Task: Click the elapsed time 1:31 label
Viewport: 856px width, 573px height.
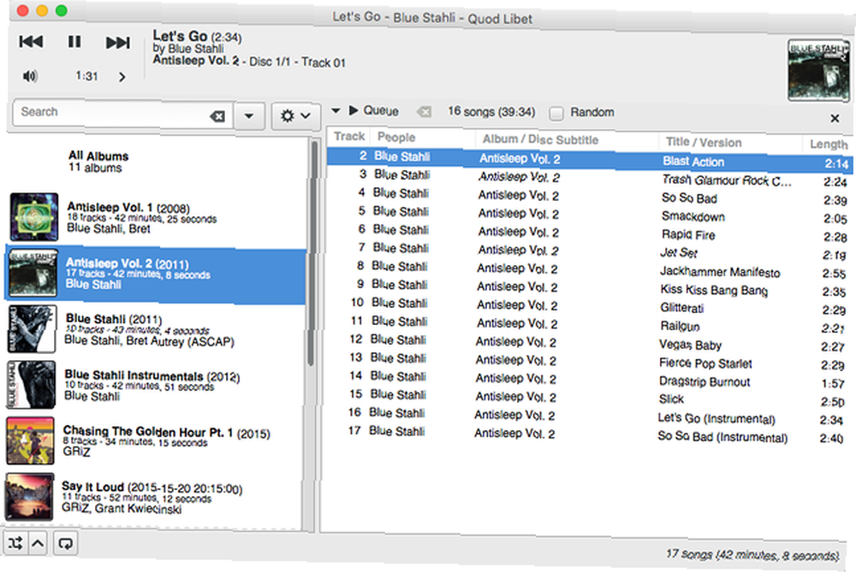Action: [86, 76]
